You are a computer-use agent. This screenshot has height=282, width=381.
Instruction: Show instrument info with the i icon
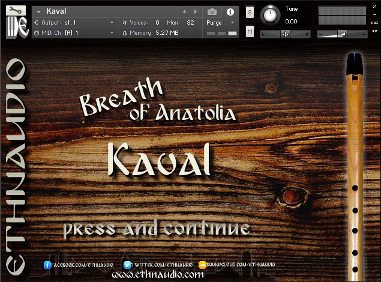pos(230,11)
